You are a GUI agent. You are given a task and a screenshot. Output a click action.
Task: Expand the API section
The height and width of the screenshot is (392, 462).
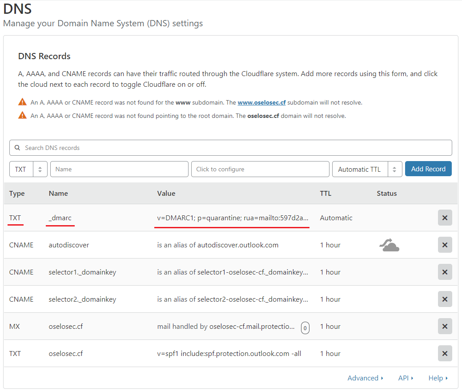tap(406, 378)
